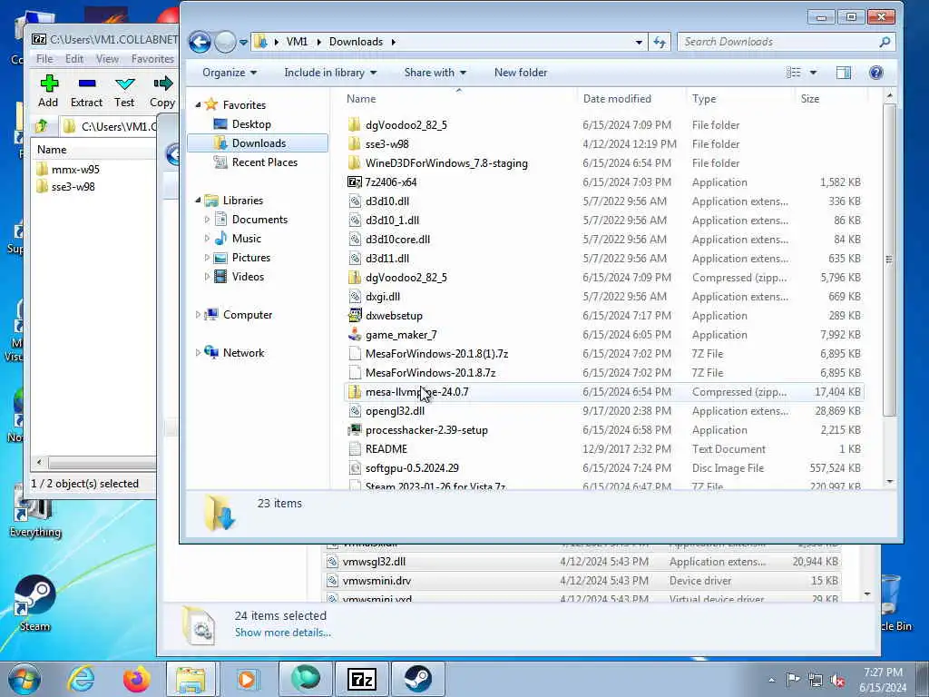This screenshot has width=929, height=697.
Task: Open address bar history dropdown arrow
Action: (639, 42)
